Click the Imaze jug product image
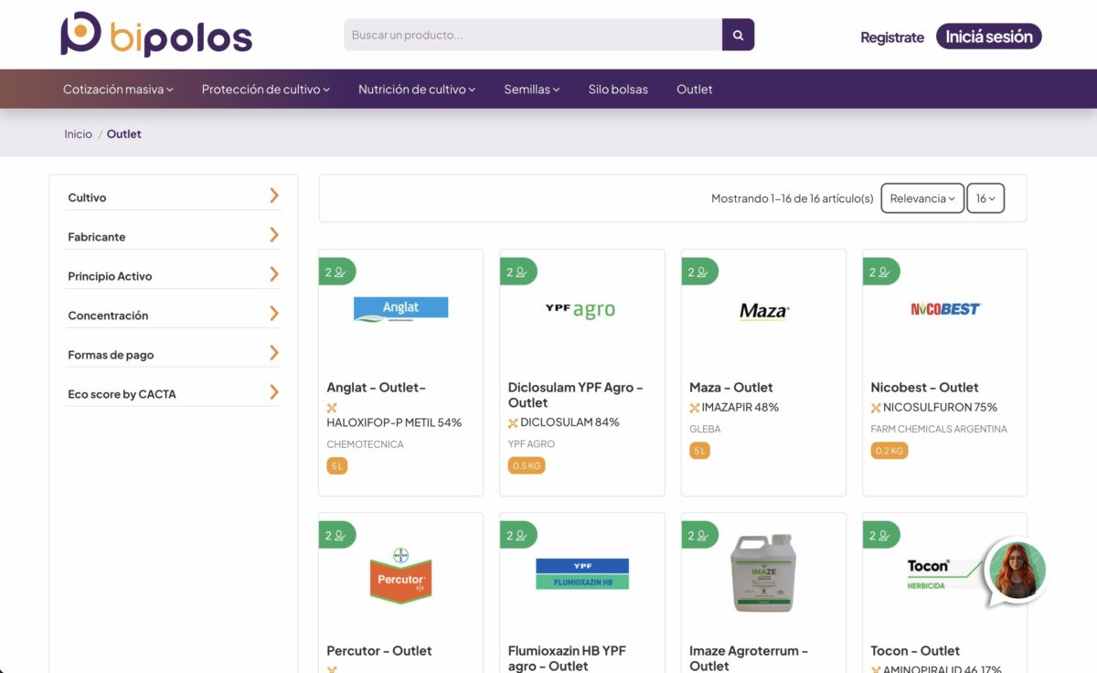The width and height of the screenshot is (1097, 673). pyautogui.click(x=763, y=573)
